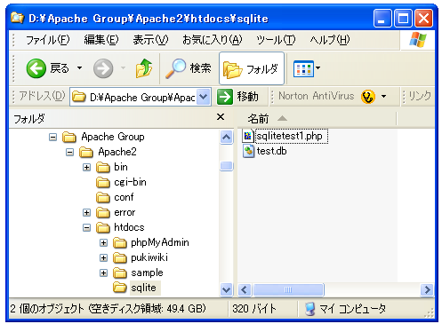Click the sqlitetest1.php file icon

248,136
